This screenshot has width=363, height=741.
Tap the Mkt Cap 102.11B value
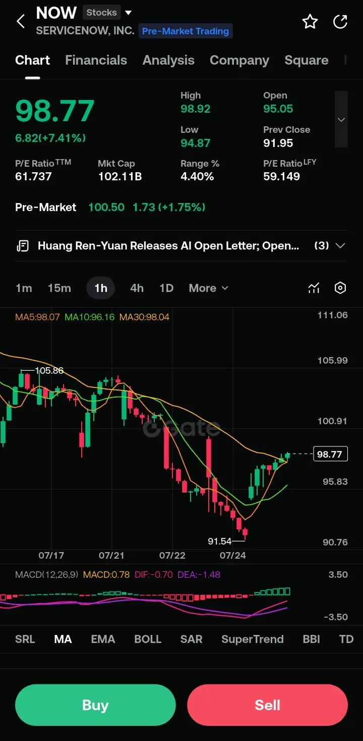(x=120, y=177)
